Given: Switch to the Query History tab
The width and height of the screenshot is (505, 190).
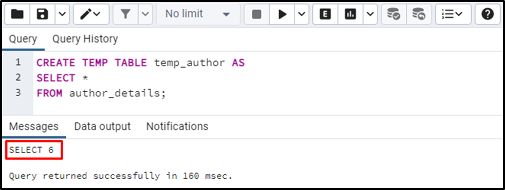Looking at the screenshot, I should 85,39.
